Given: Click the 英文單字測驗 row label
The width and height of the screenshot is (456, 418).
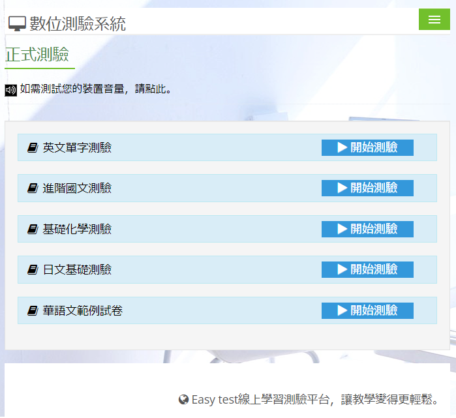Looking at the screenshot, I should click(77, 148).
